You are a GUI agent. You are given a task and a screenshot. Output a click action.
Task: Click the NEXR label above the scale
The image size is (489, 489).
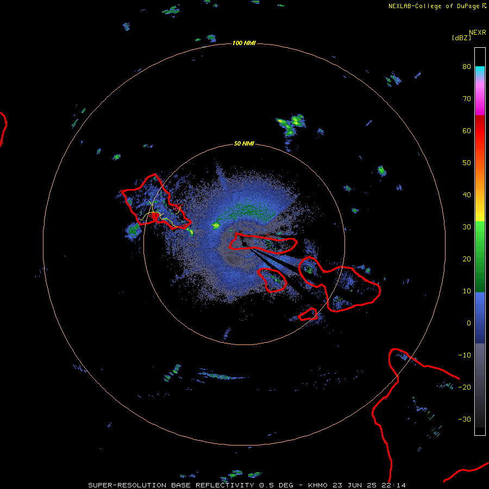478,33
